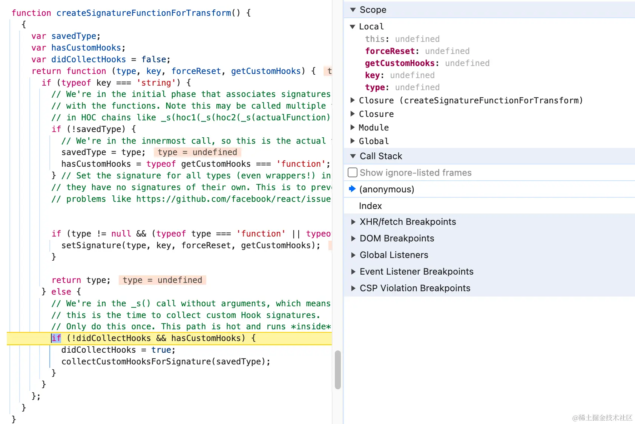Click the 'if (!savedType) {' line
Viewport: 635px width, 424px height.
(94, 129)
